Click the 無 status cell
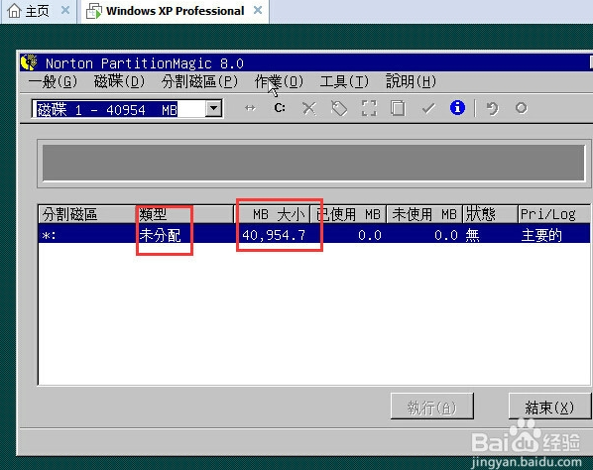The image size is (593, 470). point(472,235)
